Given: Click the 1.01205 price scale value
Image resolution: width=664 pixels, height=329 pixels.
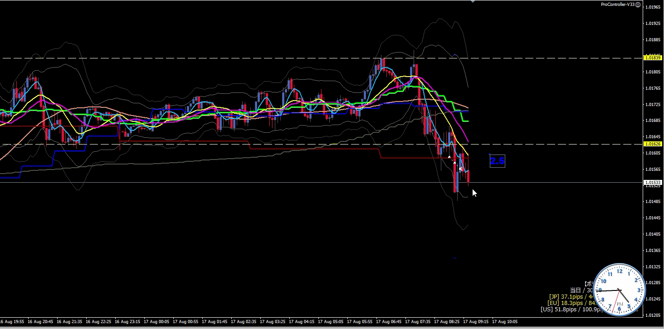Looking at the screenshot, I should (654, 315).
